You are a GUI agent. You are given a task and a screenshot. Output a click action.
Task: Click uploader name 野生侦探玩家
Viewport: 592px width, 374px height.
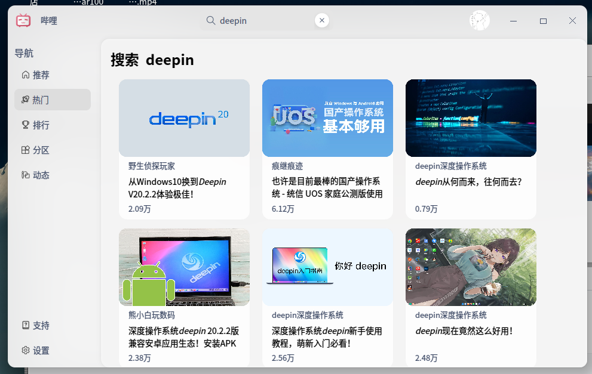(x=152, y=166)
